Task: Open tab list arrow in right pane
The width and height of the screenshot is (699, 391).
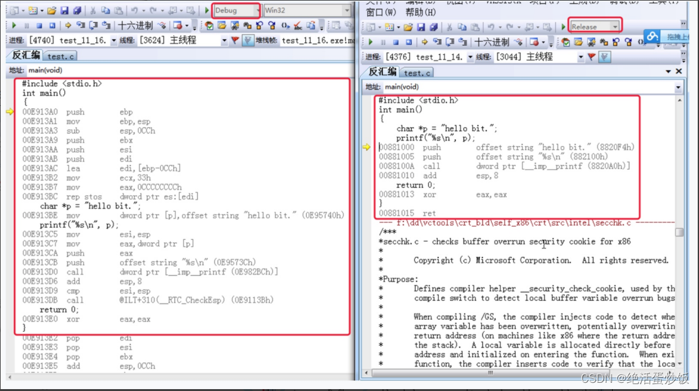Action: [668, 71]
